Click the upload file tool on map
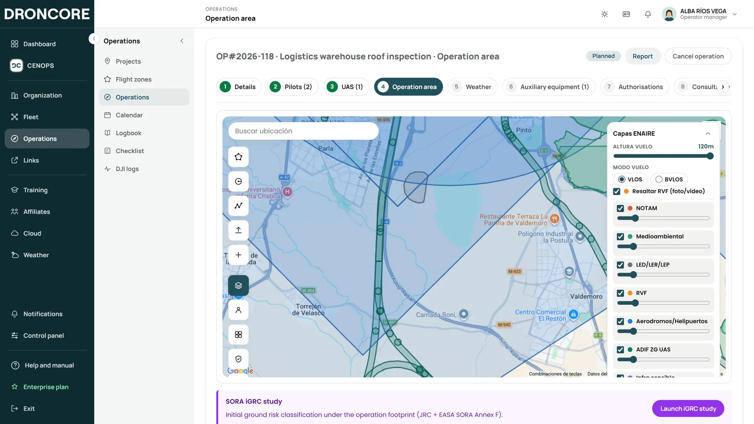This screenshot has width=754, height=424. pyautogui.click(x=238, y=230)
